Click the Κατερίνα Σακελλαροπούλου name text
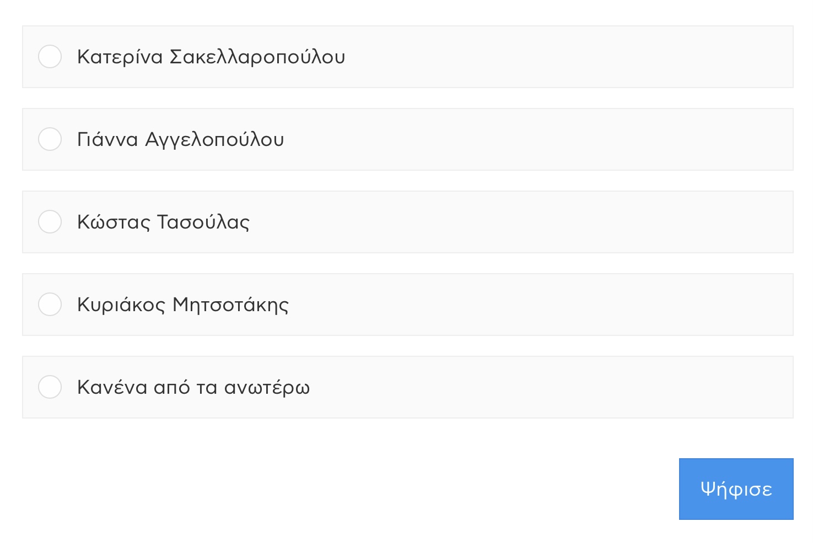This screenshot has height=543, width=813. 211,57
